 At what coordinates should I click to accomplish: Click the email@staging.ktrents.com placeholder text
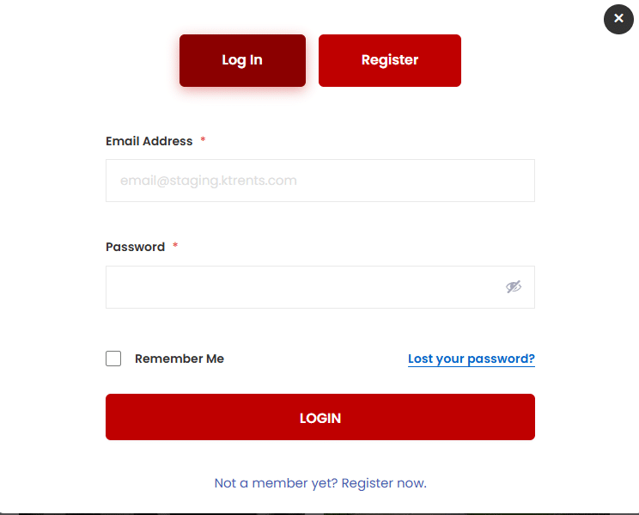coord(209,181)
